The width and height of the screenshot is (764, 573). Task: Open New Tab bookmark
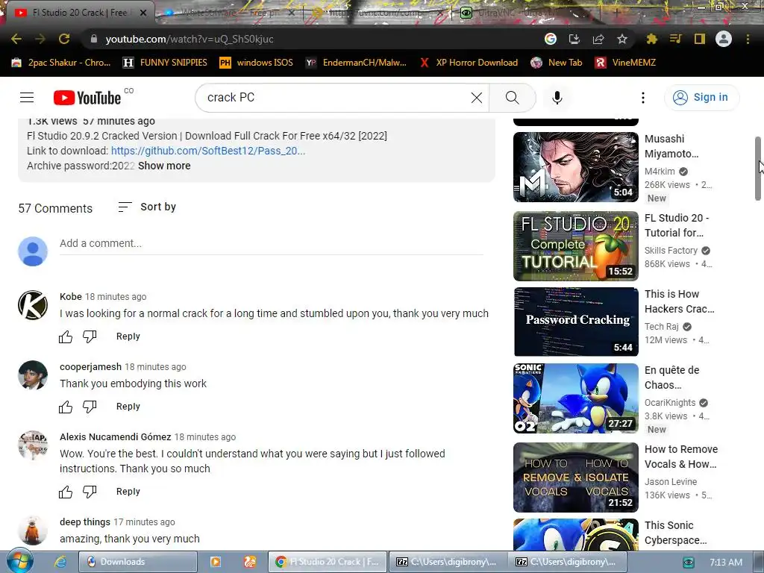pyautogui.click(x=557, y=63)
